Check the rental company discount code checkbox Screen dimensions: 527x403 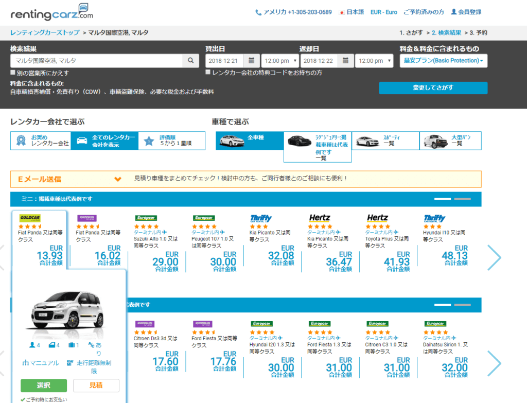tap(208, 72)
